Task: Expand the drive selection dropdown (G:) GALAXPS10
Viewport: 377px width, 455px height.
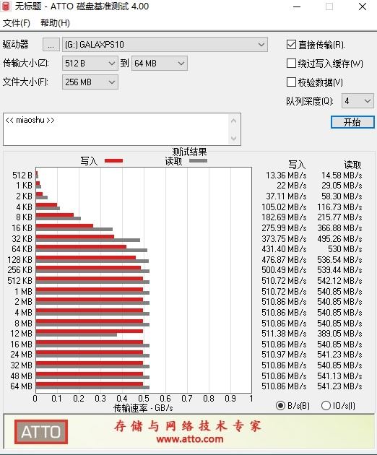Action: [x=165, y=45]
